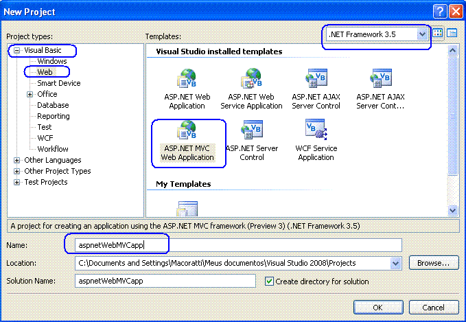Viewport: 466px width, 322px height.
Task: Select Smart Device project type
Action: tap(59, 83)
